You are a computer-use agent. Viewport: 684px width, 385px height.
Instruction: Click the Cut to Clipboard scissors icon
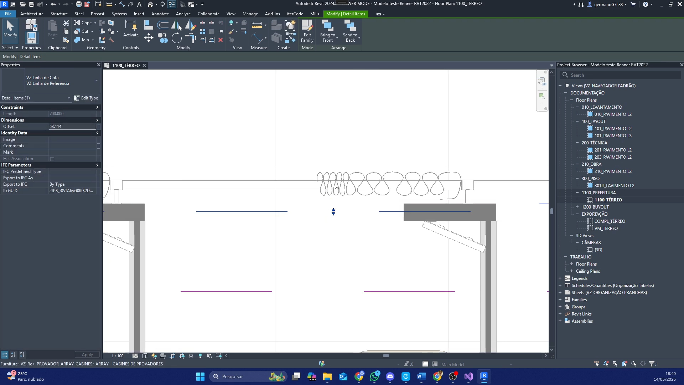tap(66, 23)
